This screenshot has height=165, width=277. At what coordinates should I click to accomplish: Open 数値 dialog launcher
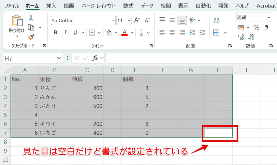click(x=271, y=46)
